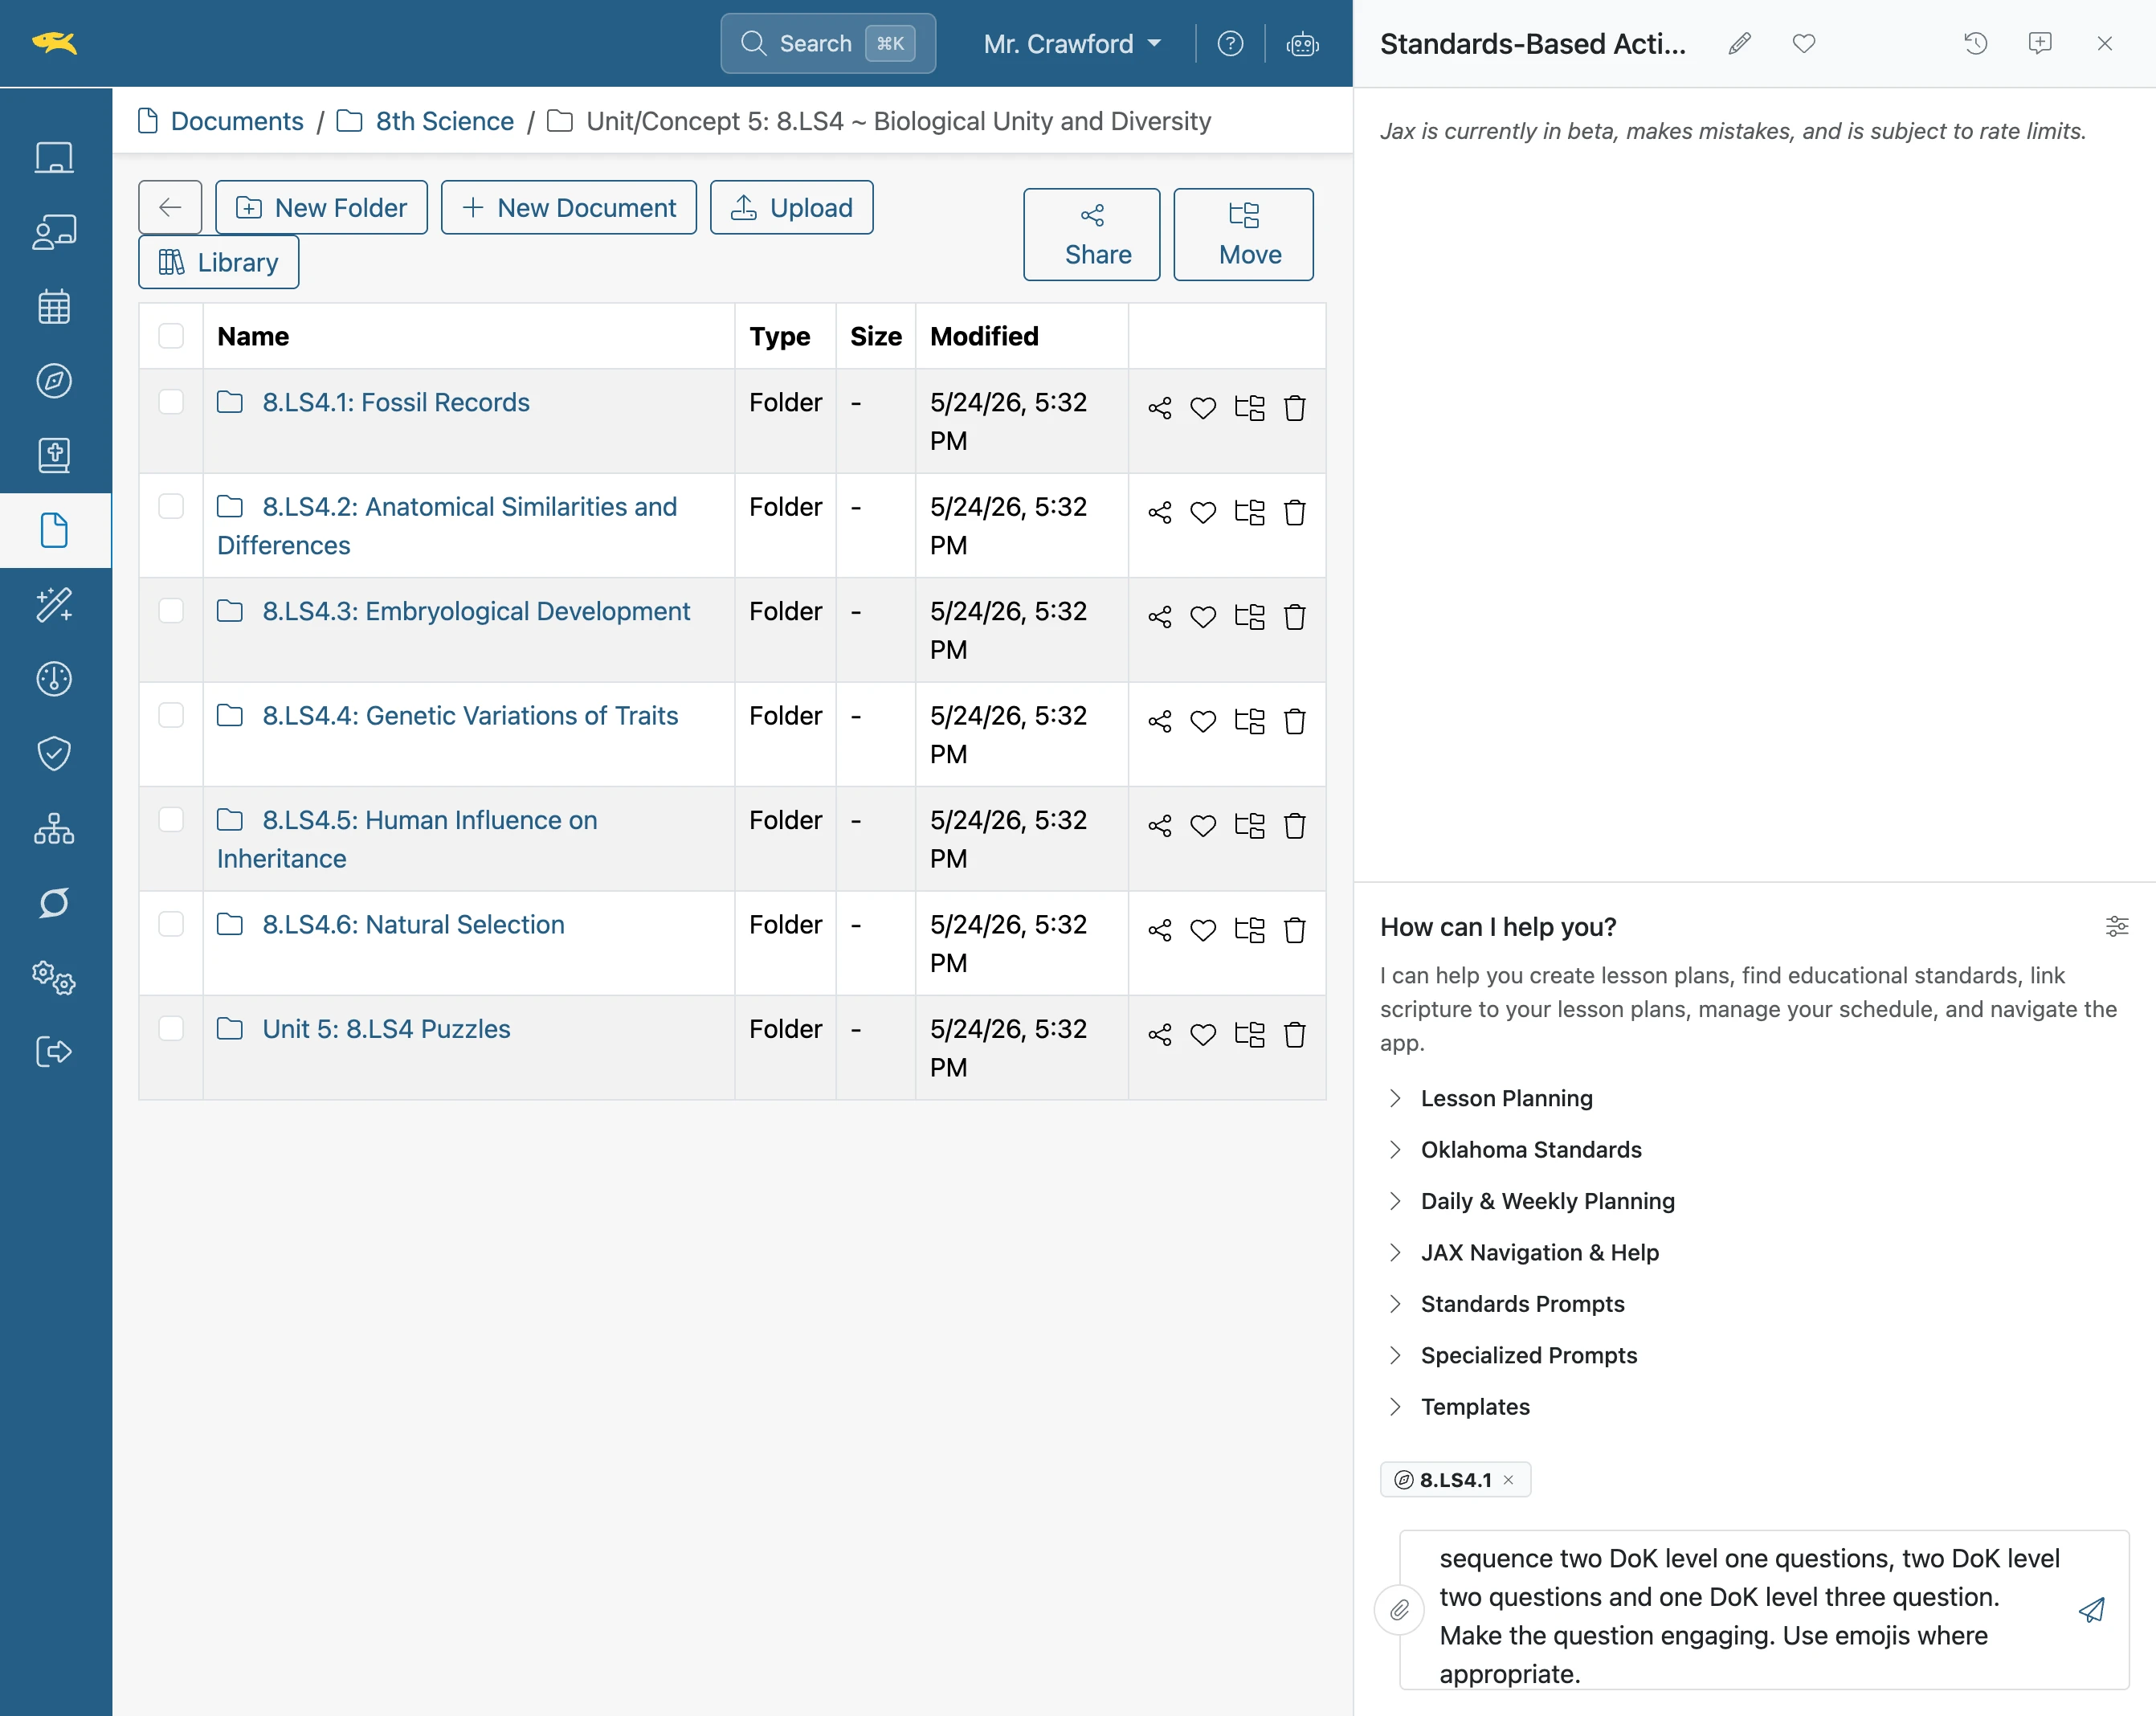Viewport: 2156px width, 1716px height.
Task: Check the 8.LS4.4: Genetic Variations row checkbox
Action: click(171, 715)
